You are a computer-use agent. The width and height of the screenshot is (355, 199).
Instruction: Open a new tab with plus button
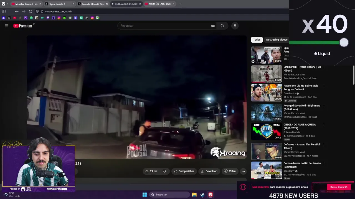pyautogui.click(x=180, y=4)
